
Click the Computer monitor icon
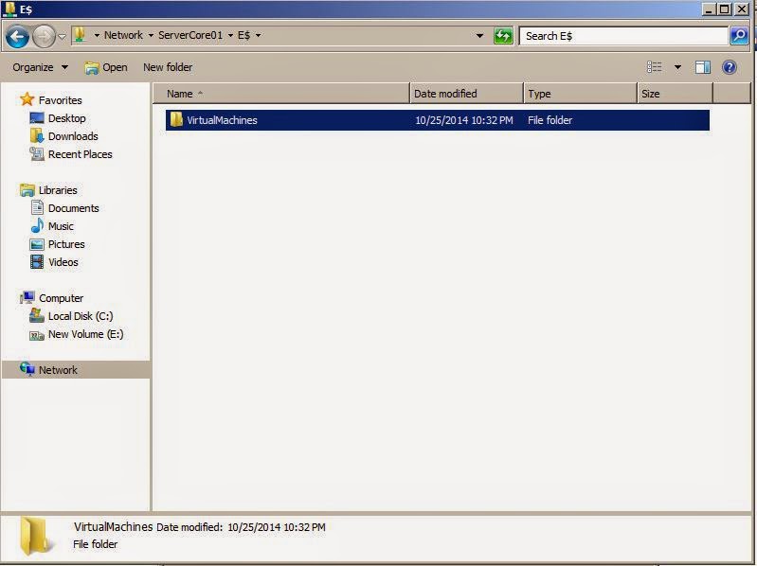coord(27,297)
